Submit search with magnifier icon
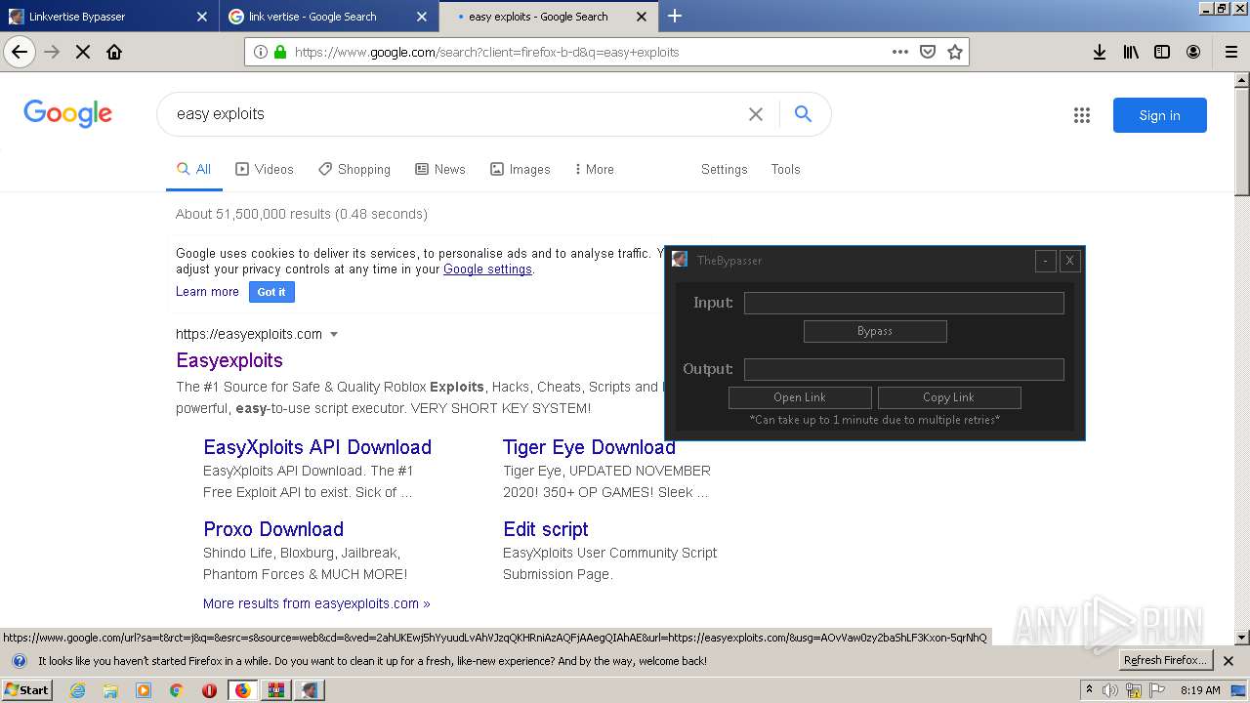The image size is (1250, 703). click(x=803, y=114)
